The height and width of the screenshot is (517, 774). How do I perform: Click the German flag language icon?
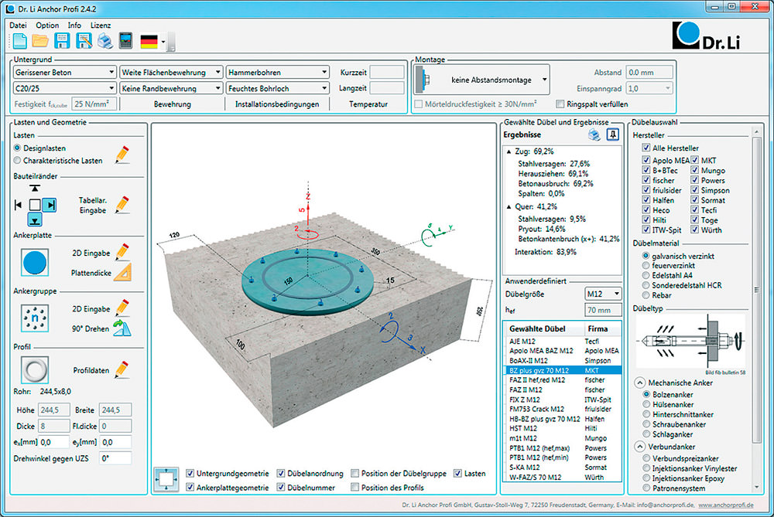[149, 42]
